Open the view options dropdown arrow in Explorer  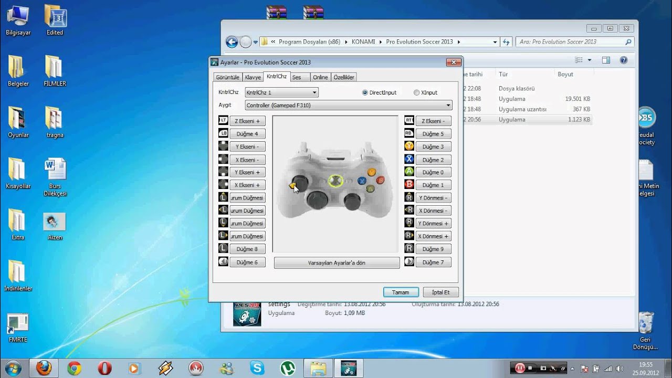click(590, 60)
